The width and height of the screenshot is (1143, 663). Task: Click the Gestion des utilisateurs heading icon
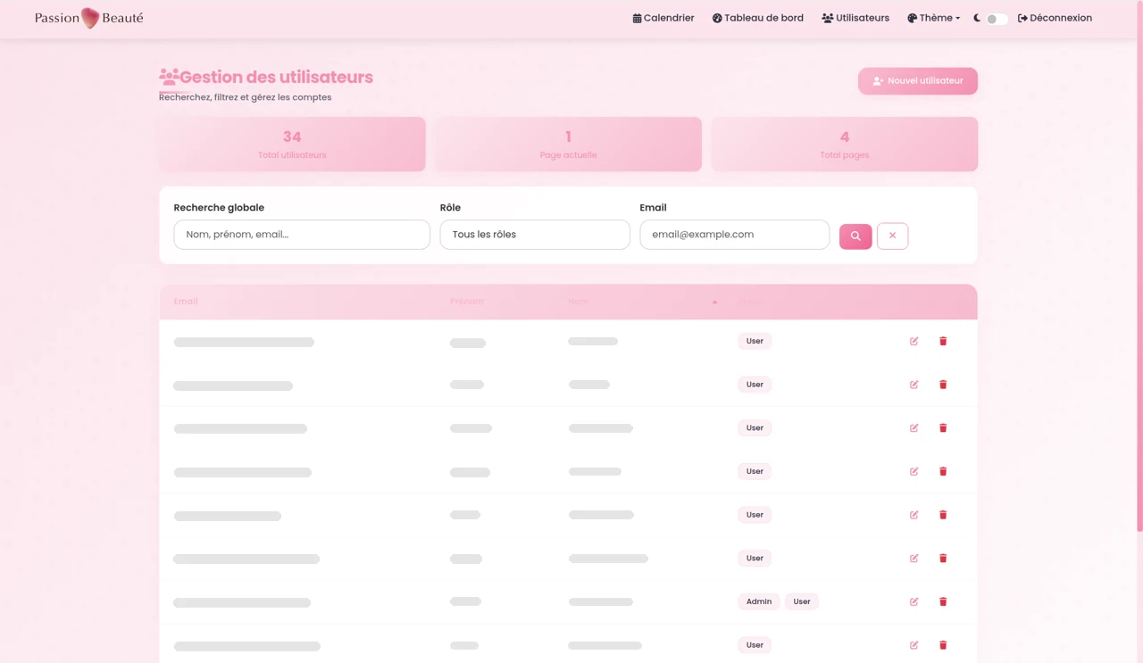pyautogui.click(x=169, y=78)
